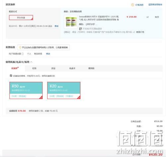This screenshot has height=157, width=166.
Task: Click the price info exclamation icon
Action: (x=132, y=5)
